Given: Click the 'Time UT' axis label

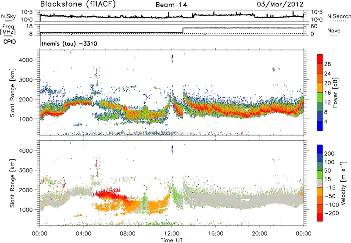Looking at the screenshot, I should point(172,240).
